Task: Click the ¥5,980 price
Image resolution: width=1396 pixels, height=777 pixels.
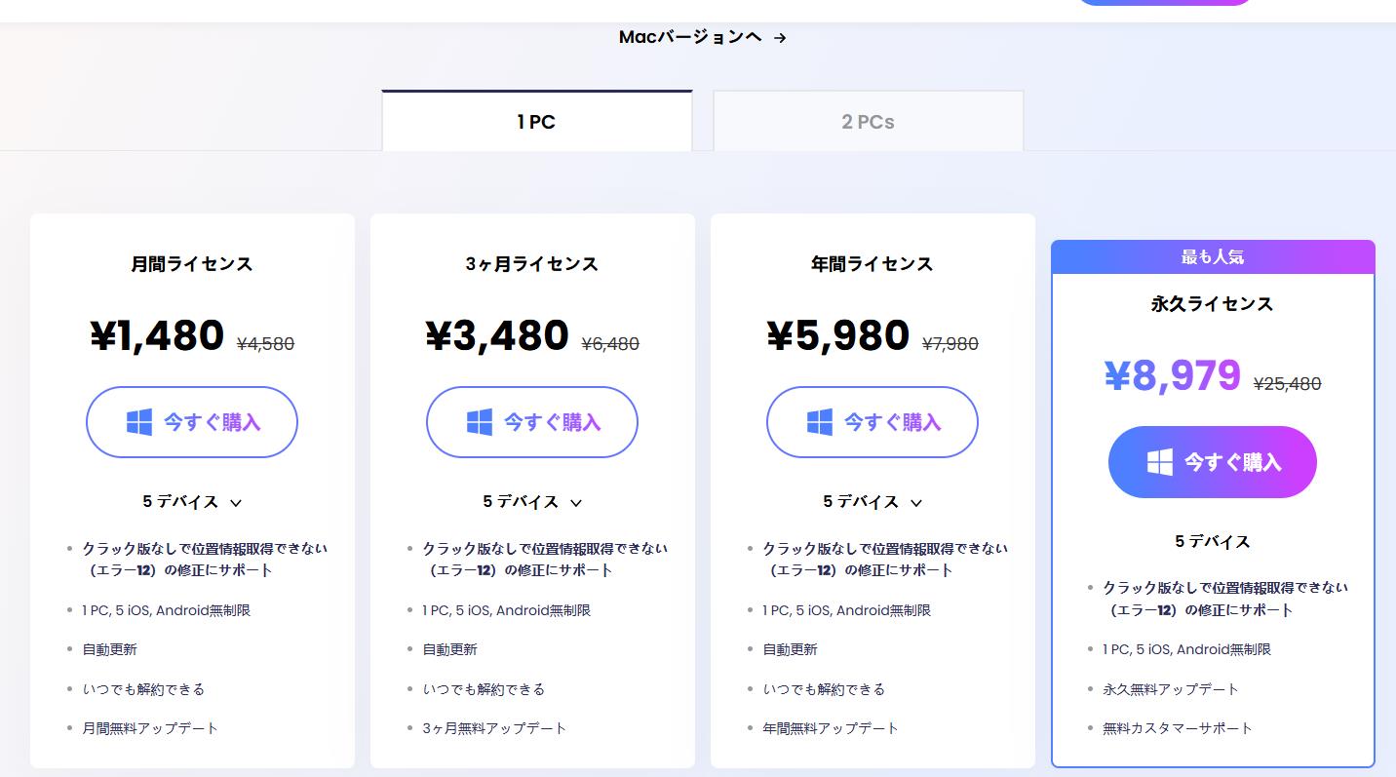Action: [838, 335]
